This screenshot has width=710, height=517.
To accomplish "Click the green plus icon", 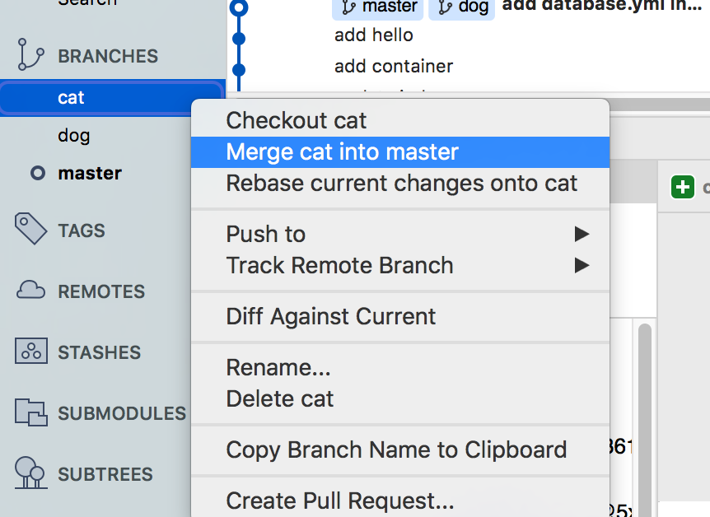I will tap(682, 187).
